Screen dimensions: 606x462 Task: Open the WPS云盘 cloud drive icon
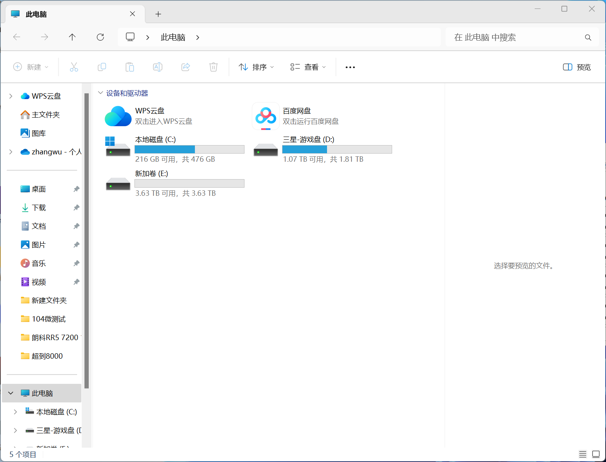point(118,116)
